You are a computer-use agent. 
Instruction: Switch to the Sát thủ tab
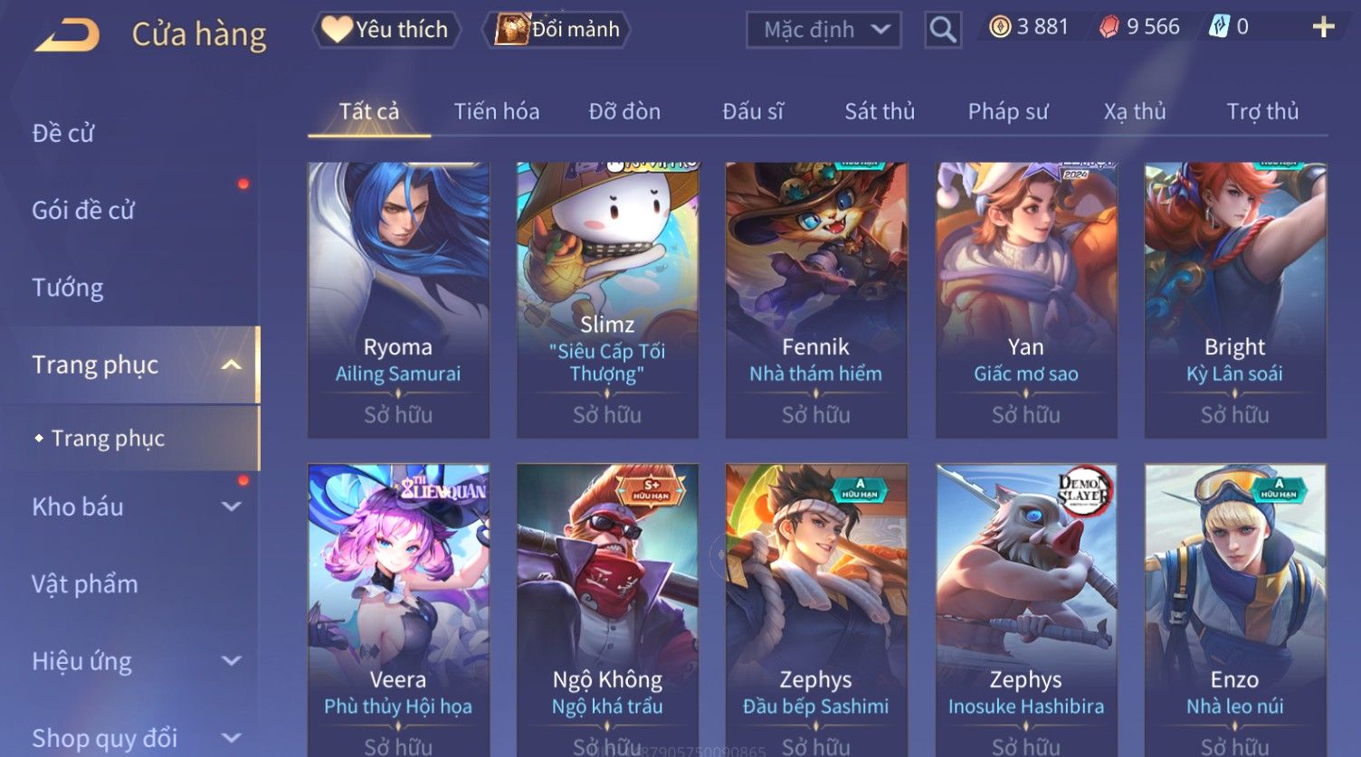pos(880,111)
